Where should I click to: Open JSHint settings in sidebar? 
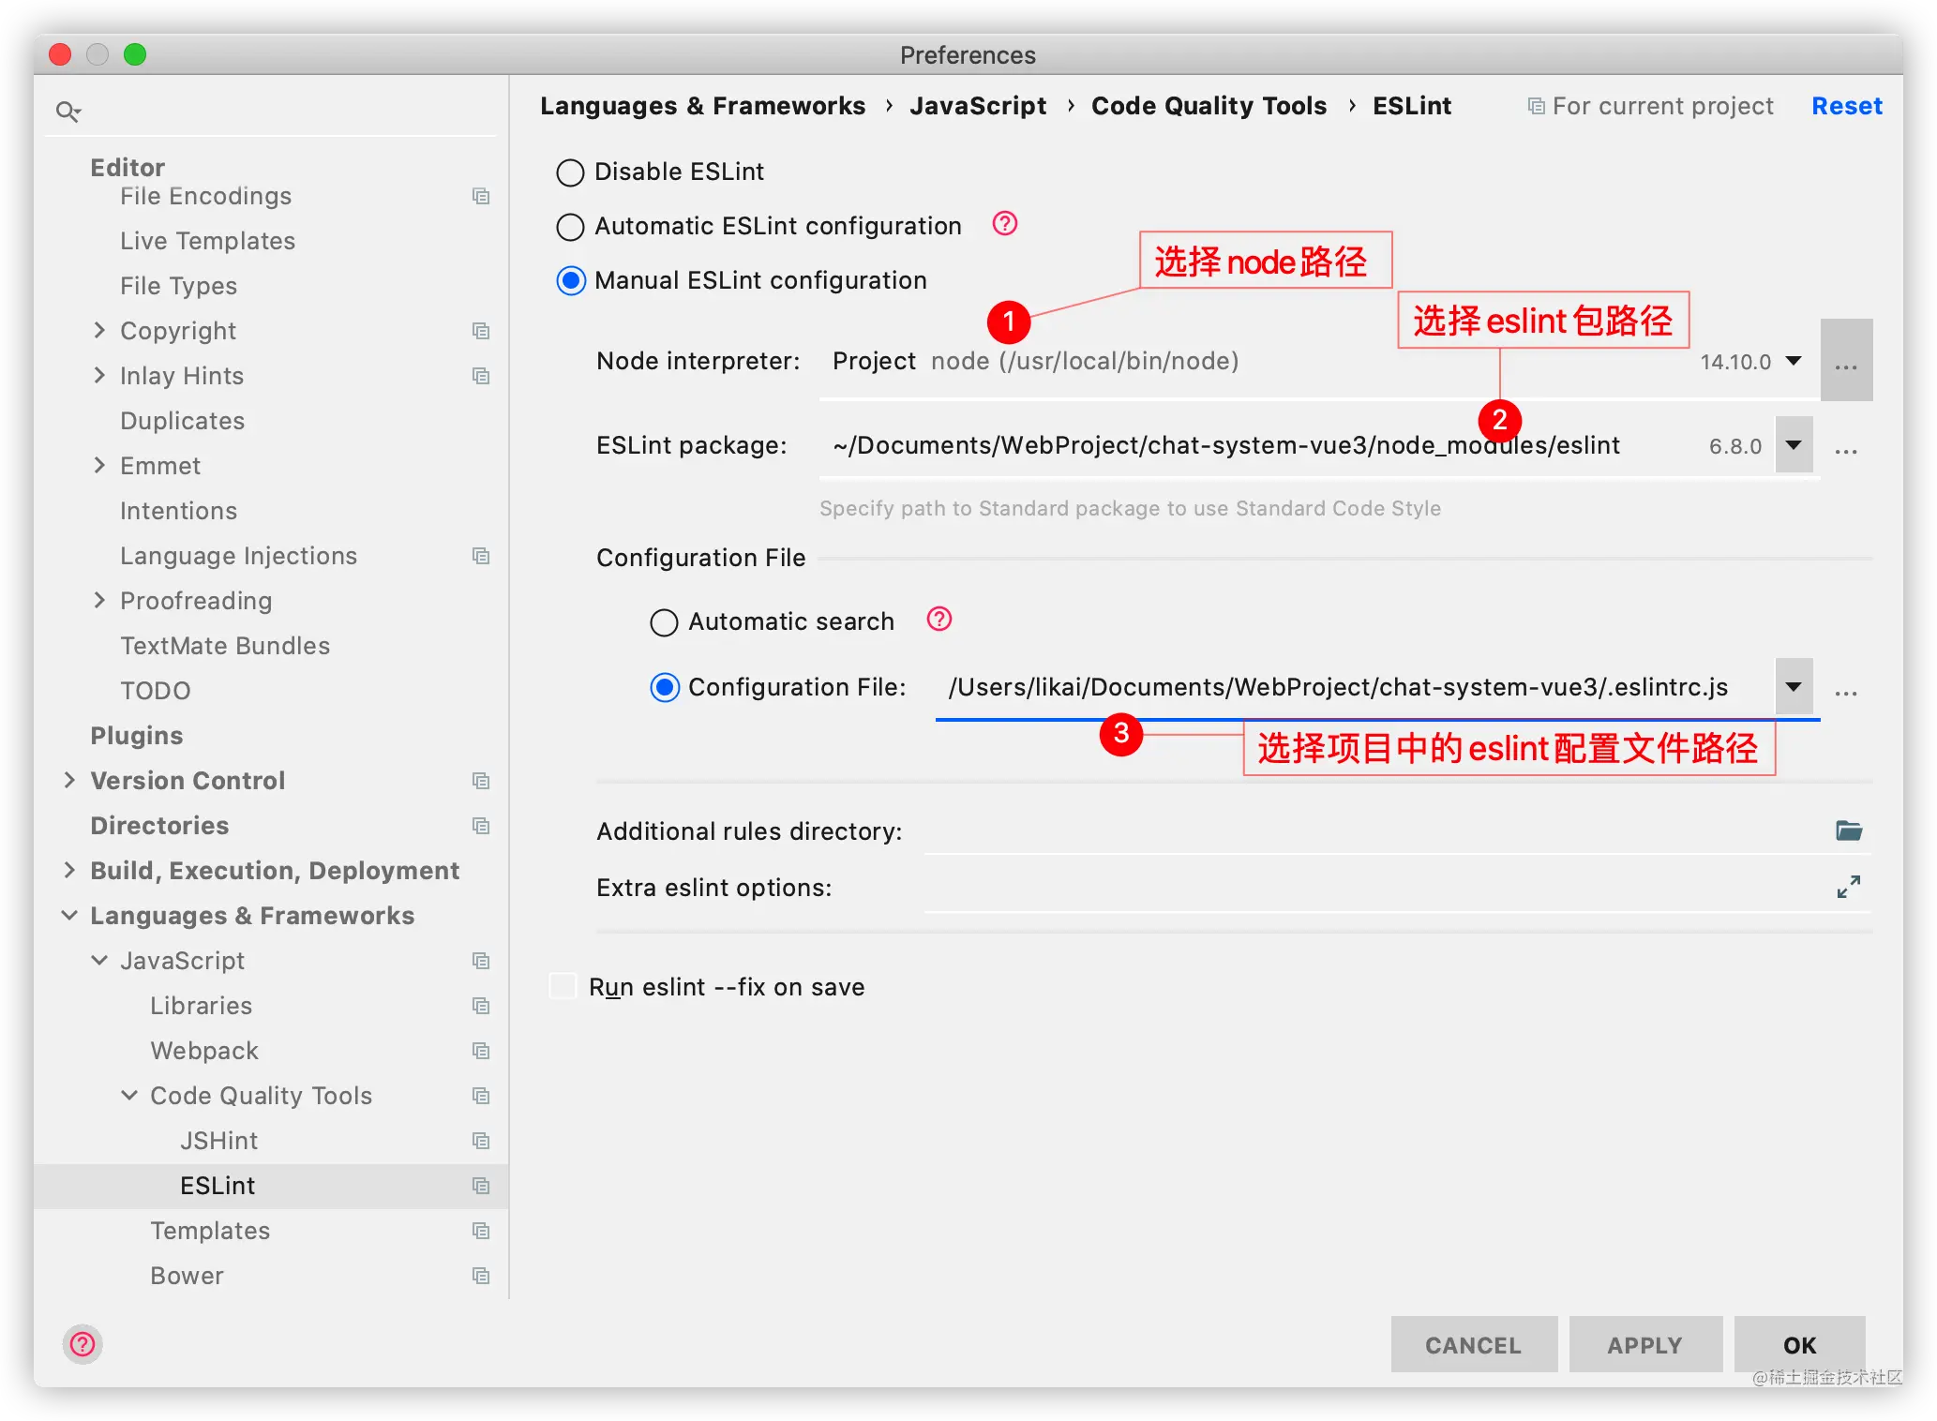pos(218,1141)
